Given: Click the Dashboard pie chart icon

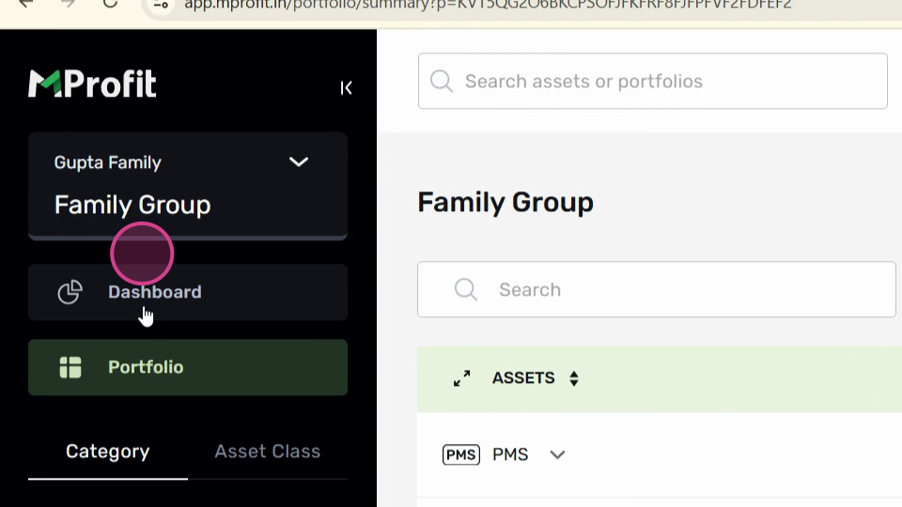Looking at the screenshot, I should click(70, 292).
